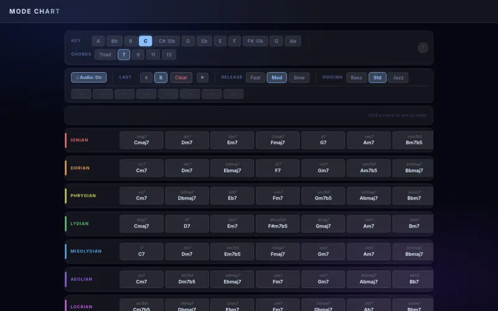This screenshot has width=498, height=311.
Task: Click the play progression button
Action: click(202, 77)
